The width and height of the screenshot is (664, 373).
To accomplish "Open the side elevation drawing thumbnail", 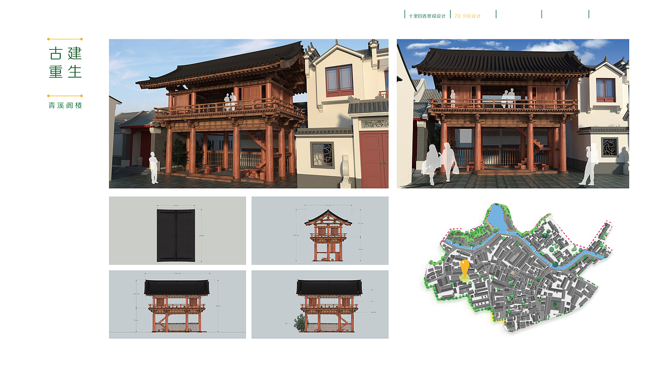I will coord(320,231).
